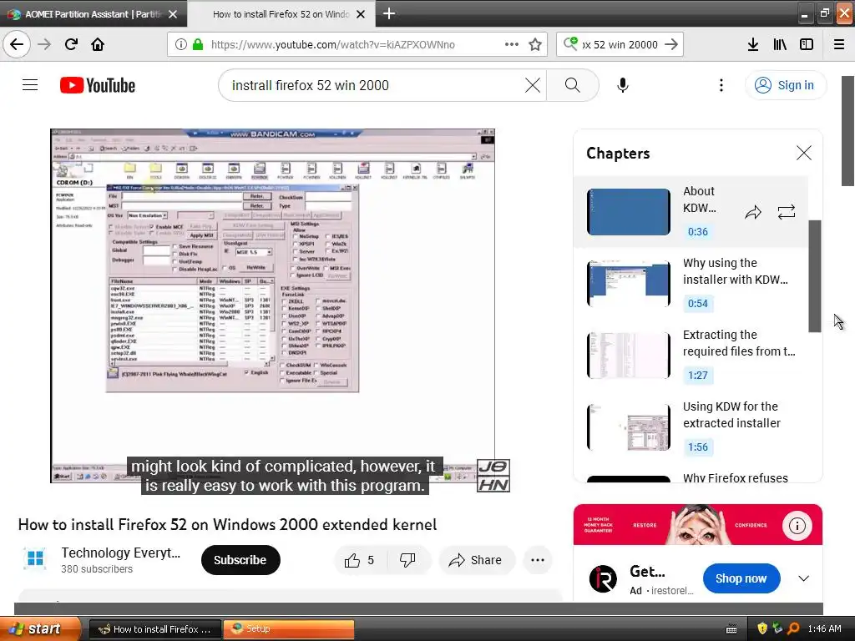855x641 pixels.
Task: Click the browser search box field
Action: 620,44
